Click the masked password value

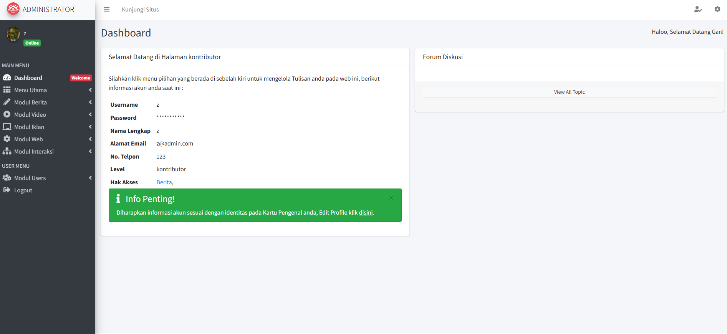[171, 117]
